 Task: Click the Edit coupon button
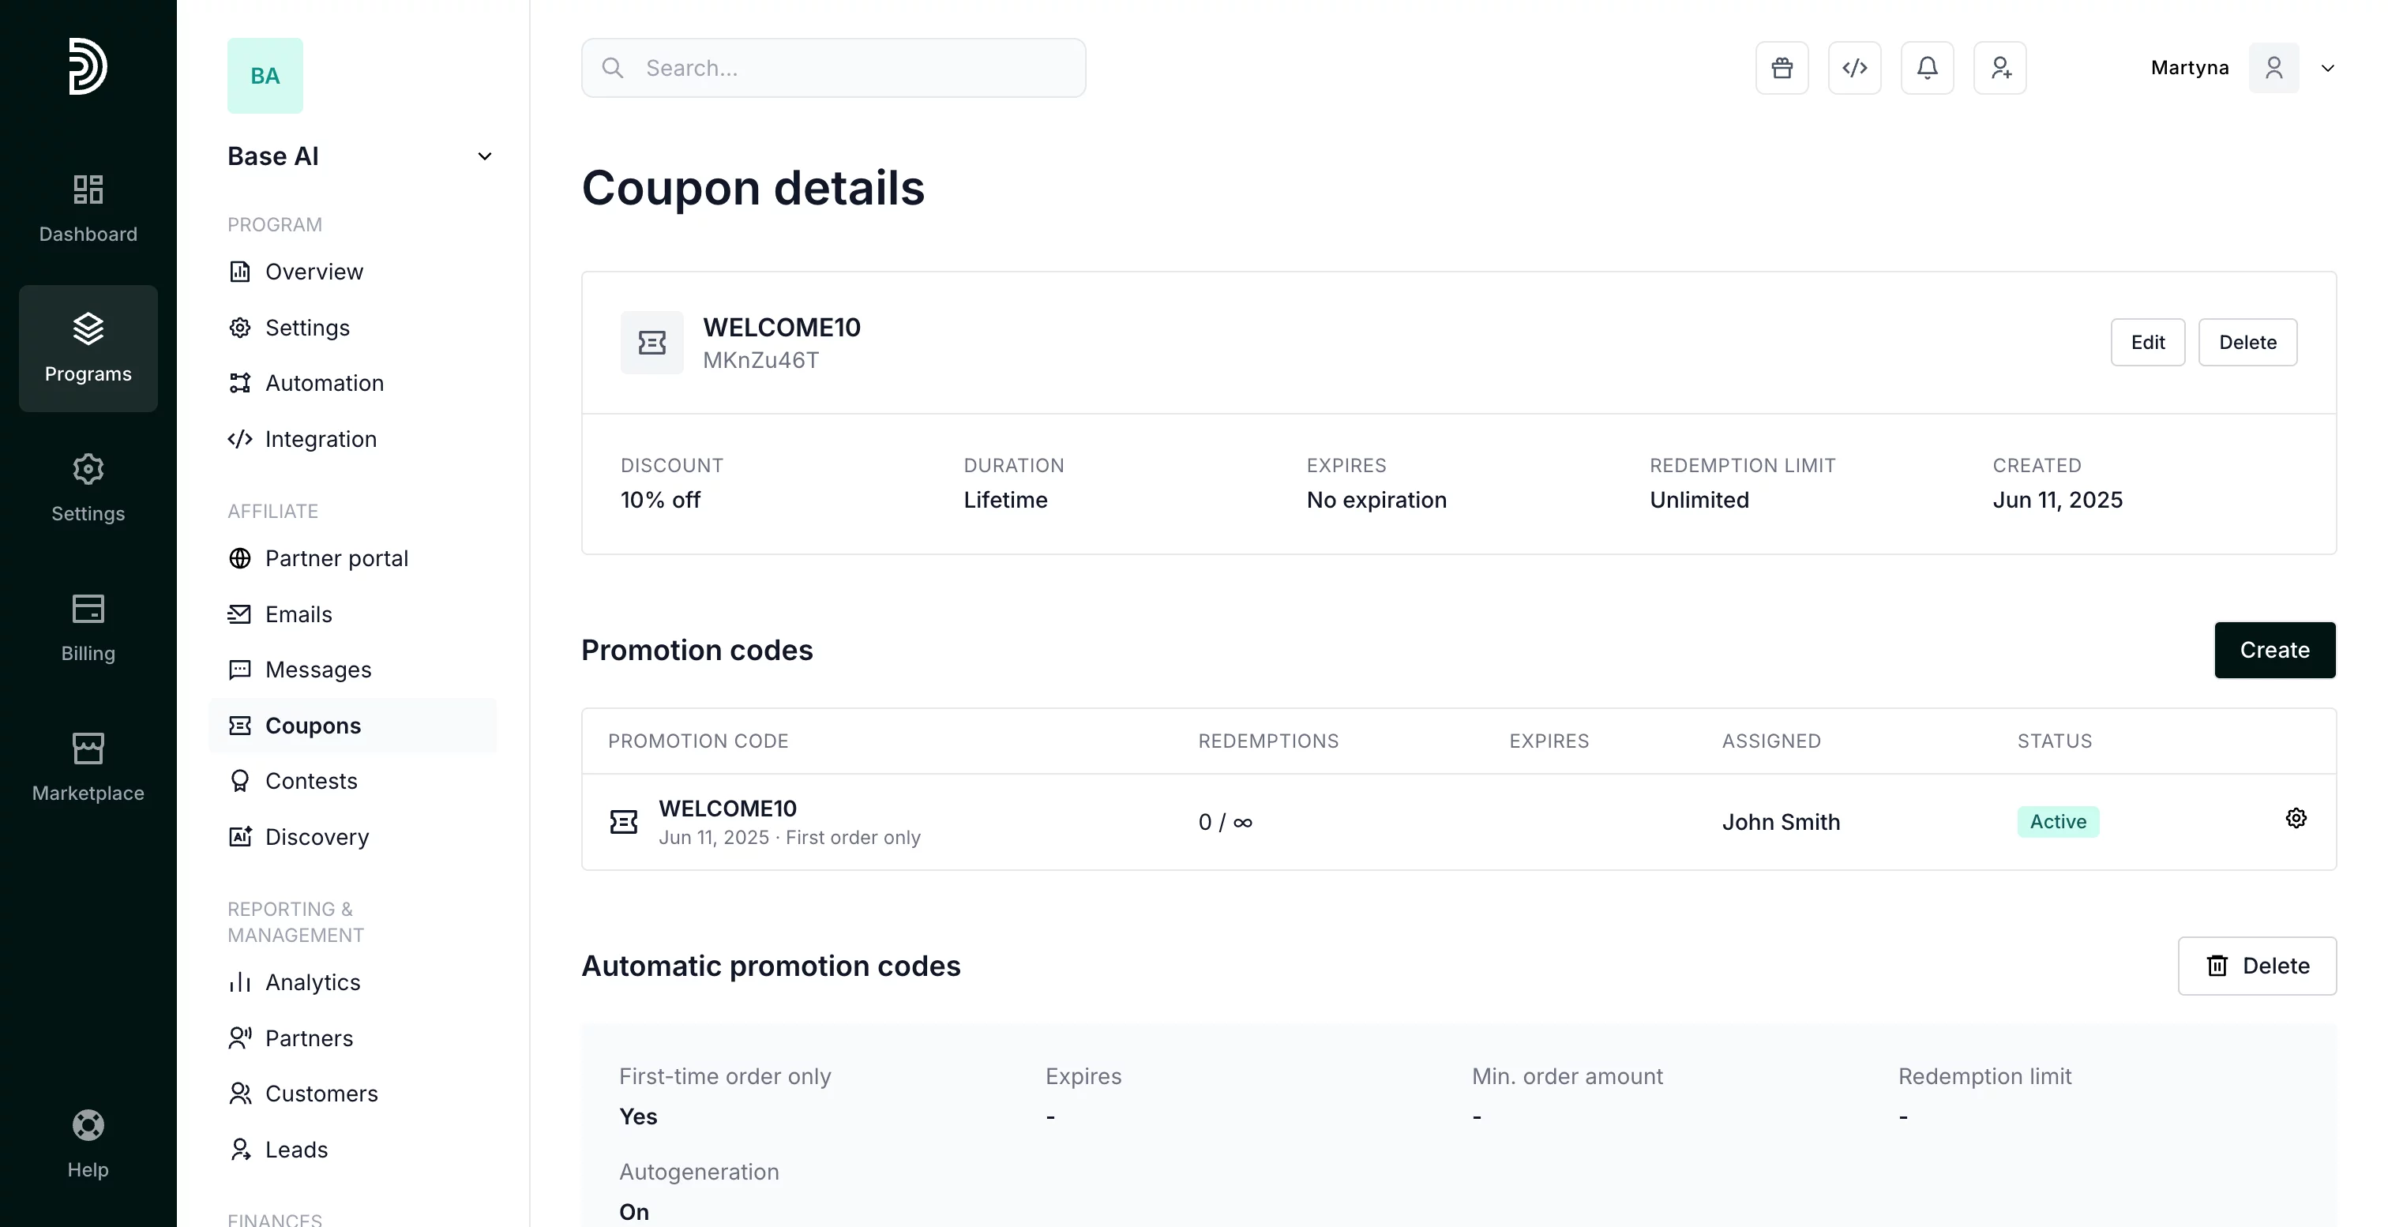2147,342
